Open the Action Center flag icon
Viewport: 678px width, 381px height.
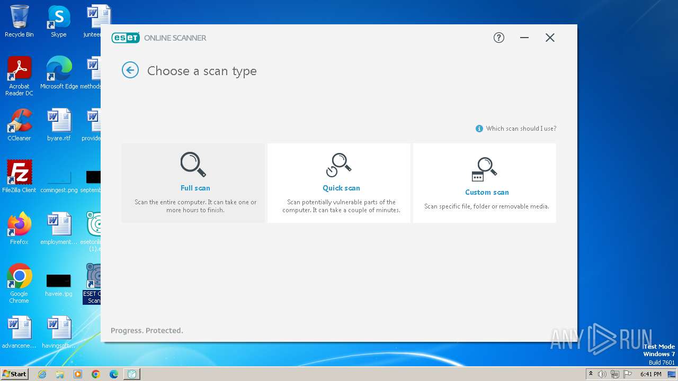(627, 374)
